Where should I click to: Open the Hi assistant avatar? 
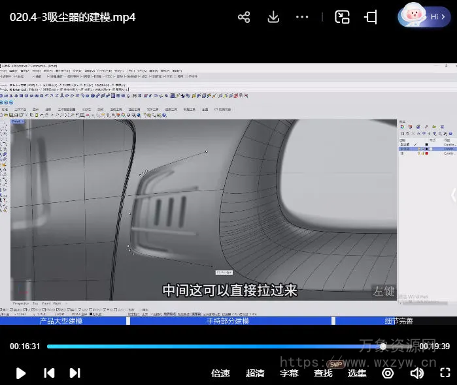click(424, 16)
